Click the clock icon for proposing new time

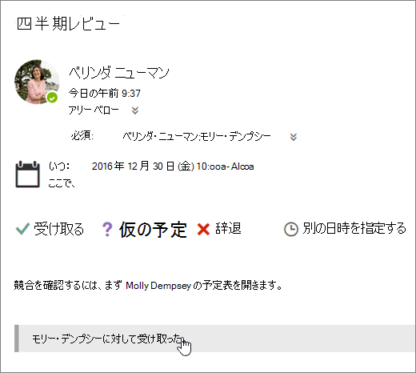click(291, 229)
